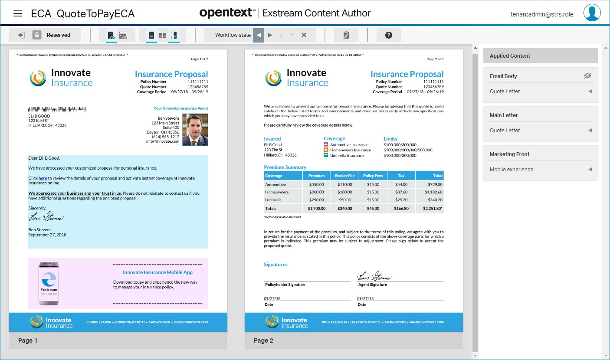Toggle Email Body visibility eye icon
This screenshot has width=610, height=360.
587,76
